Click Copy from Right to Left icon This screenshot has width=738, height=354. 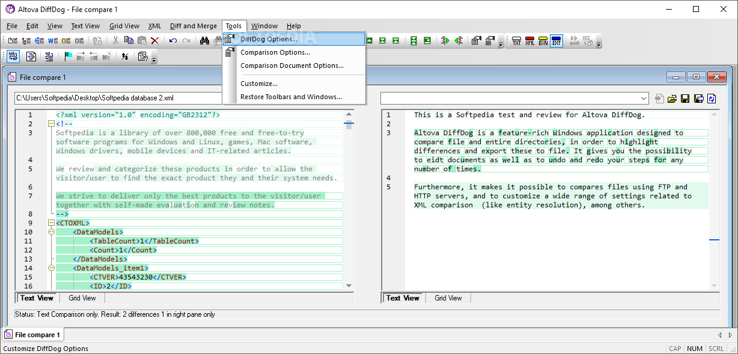click(459, 41)
